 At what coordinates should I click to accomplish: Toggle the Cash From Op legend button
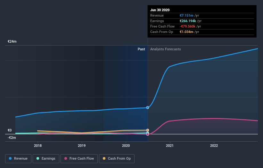pos(117,159)
